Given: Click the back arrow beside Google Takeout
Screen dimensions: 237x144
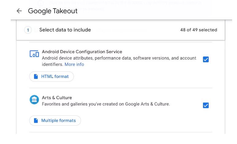Looking at the screenshot, I should 19,11.
